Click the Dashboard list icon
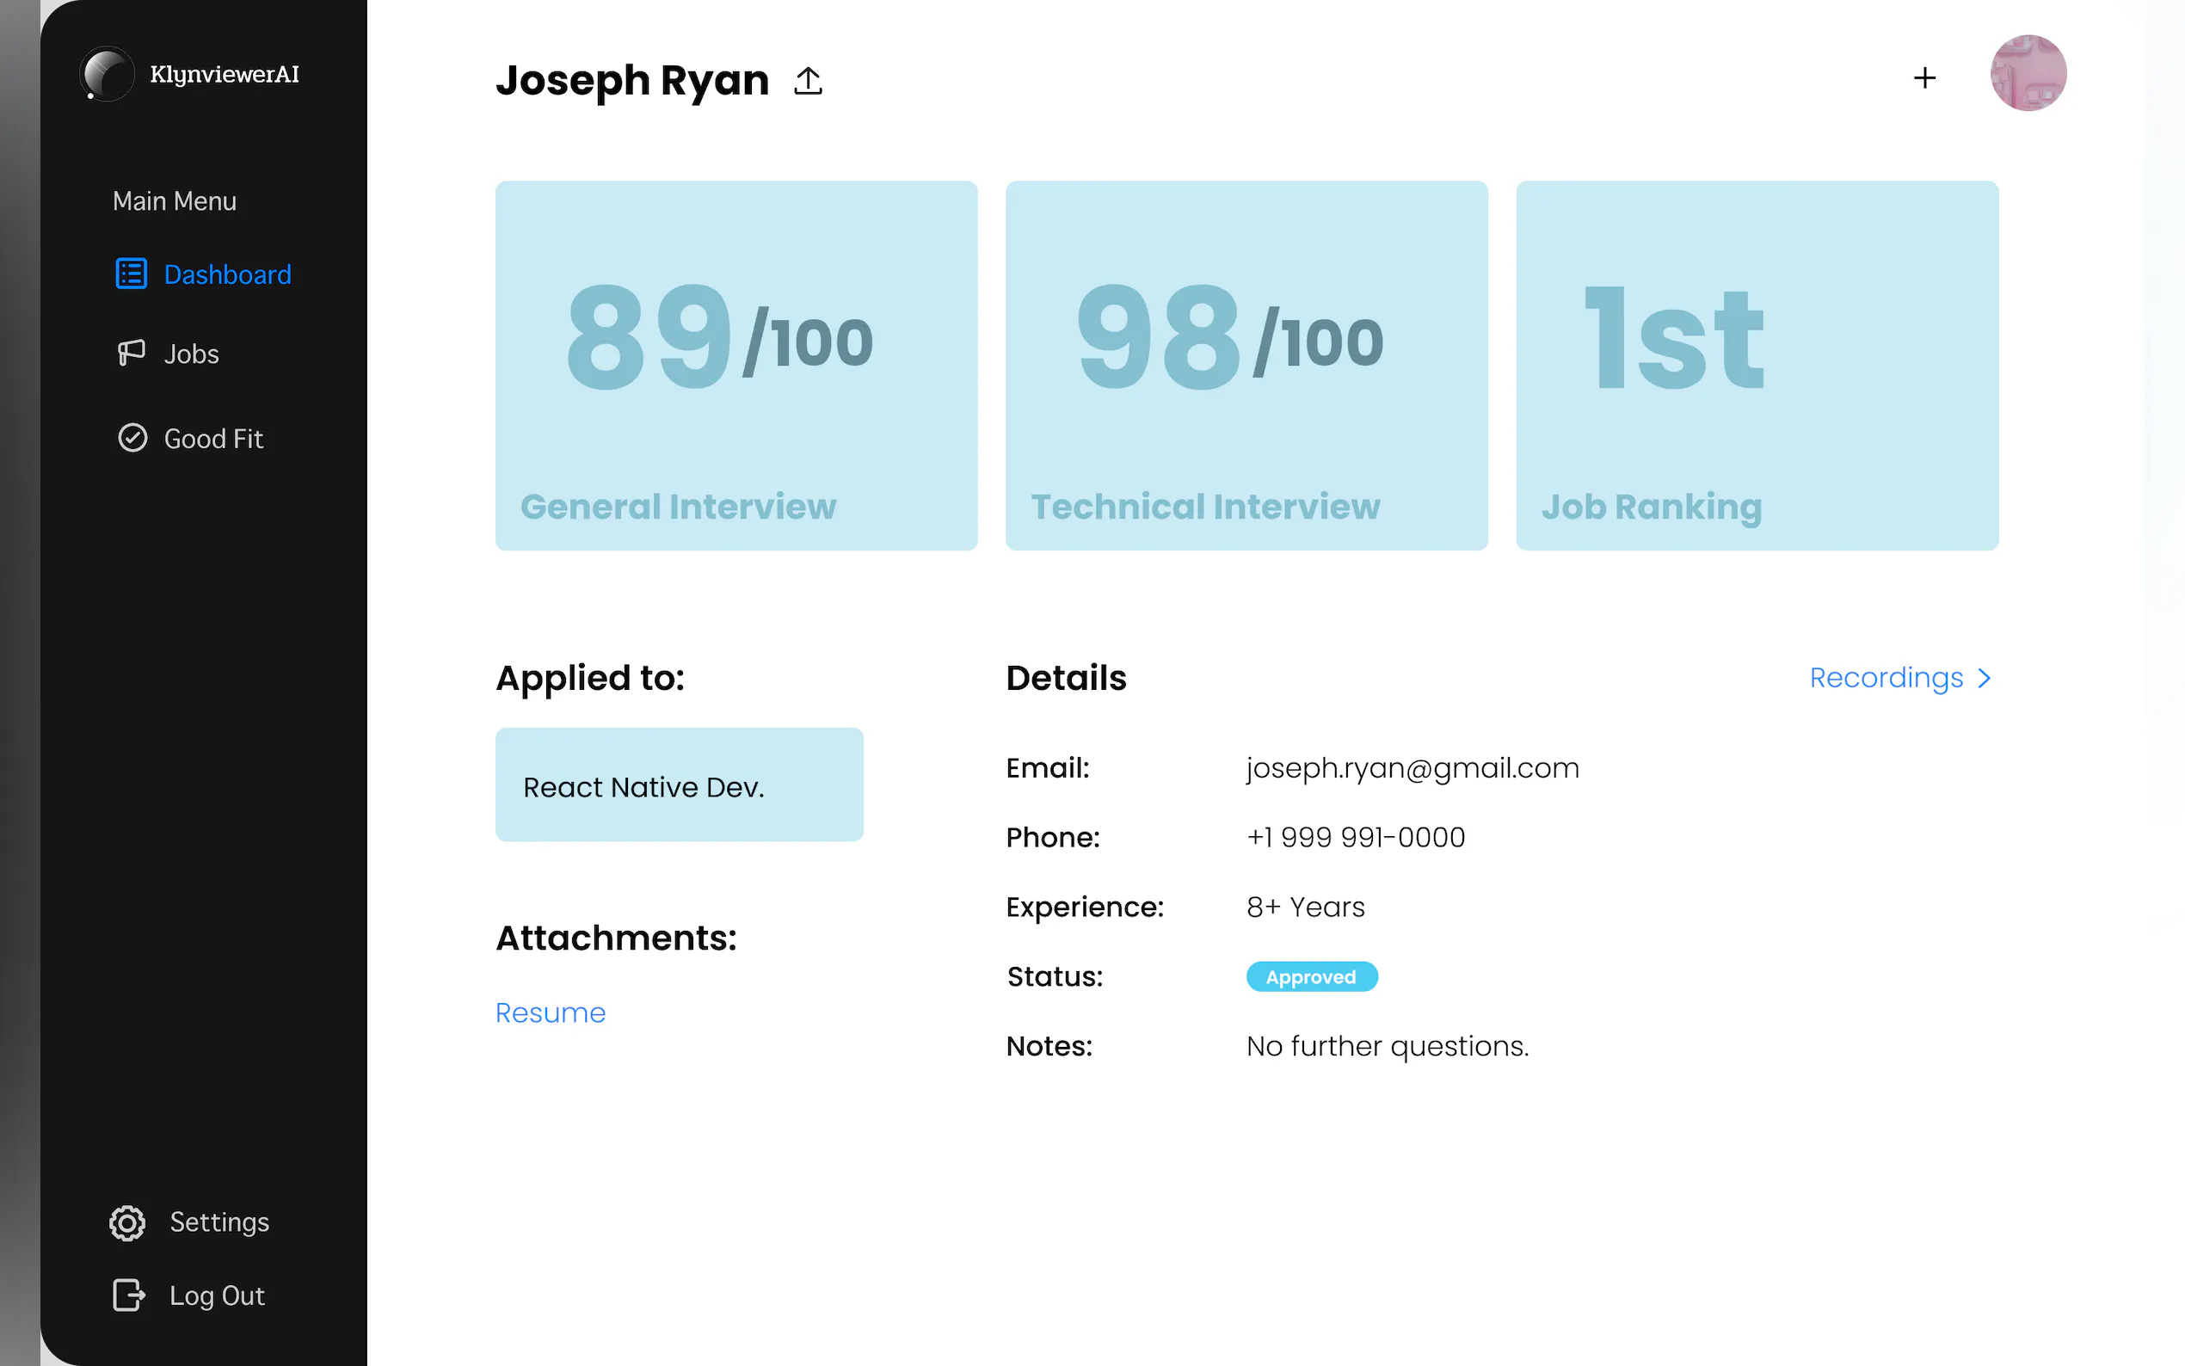This screenshot has width=2185, height=1366. tap(131, 274)
